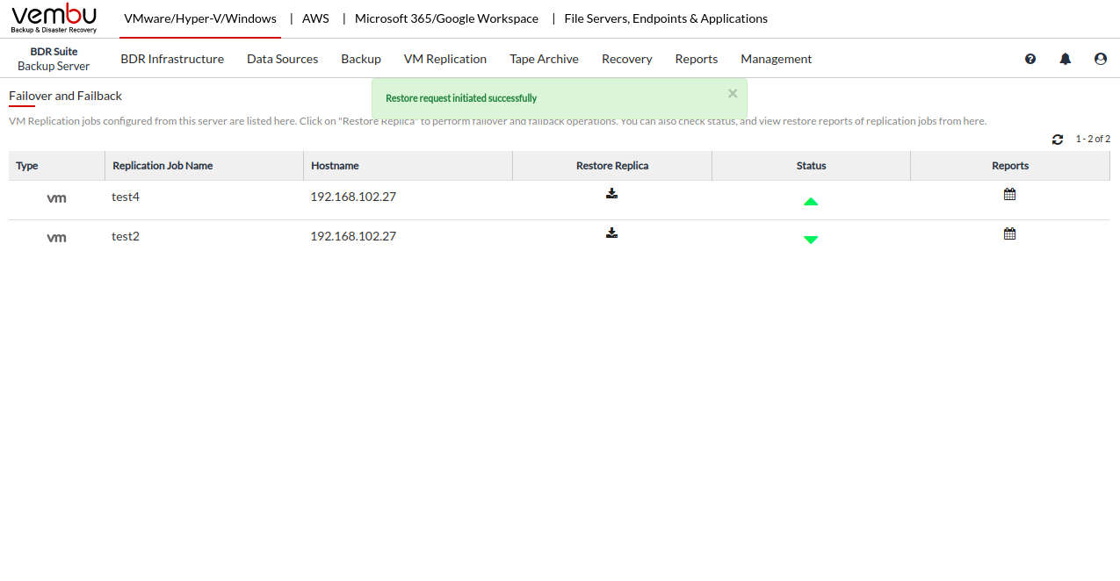Expand the VM Replication menu
The image size is (1120, 581).
click(x=444, y=59)
